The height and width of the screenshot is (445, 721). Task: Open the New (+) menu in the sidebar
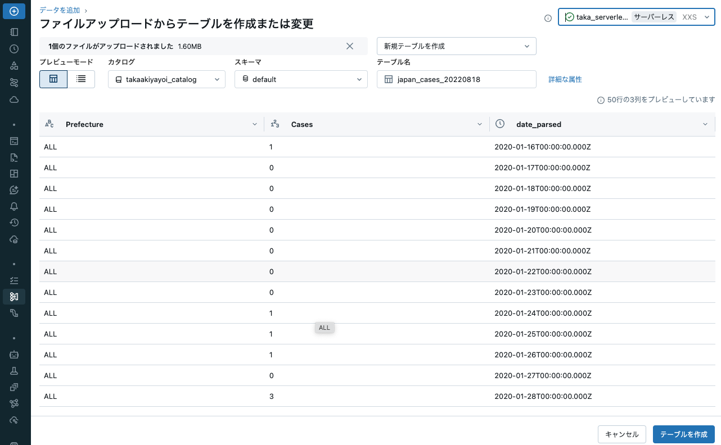tap(14, 10)
